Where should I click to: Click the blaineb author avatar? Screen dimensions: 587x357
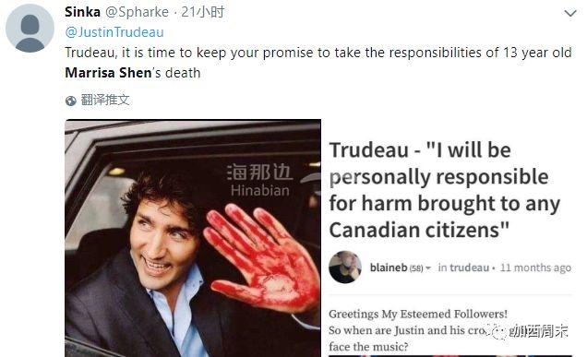point(345,267)
